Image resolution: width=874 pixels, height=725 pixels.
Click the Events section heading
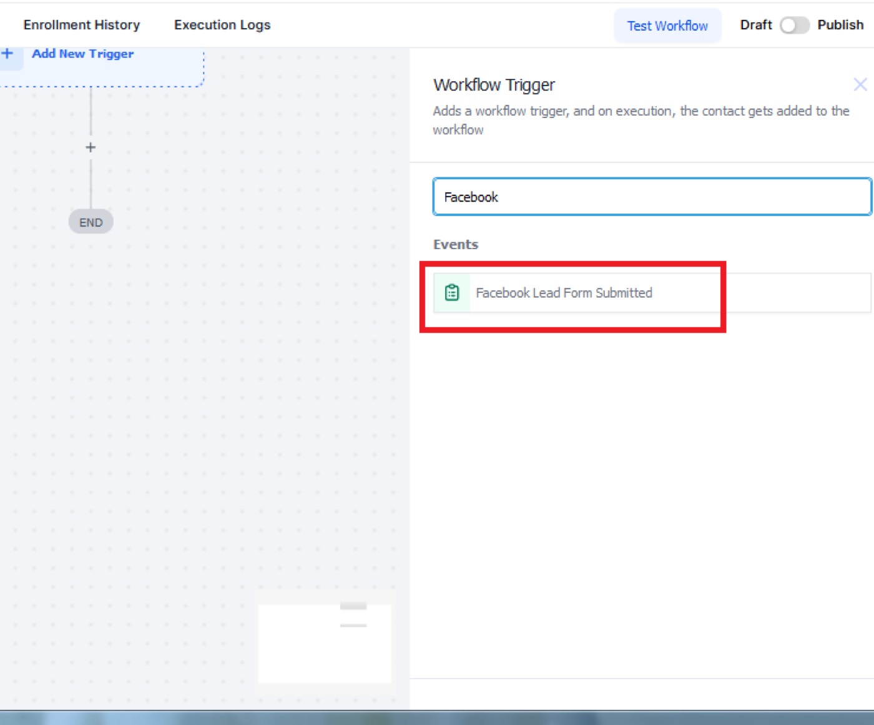pos(456,244)
